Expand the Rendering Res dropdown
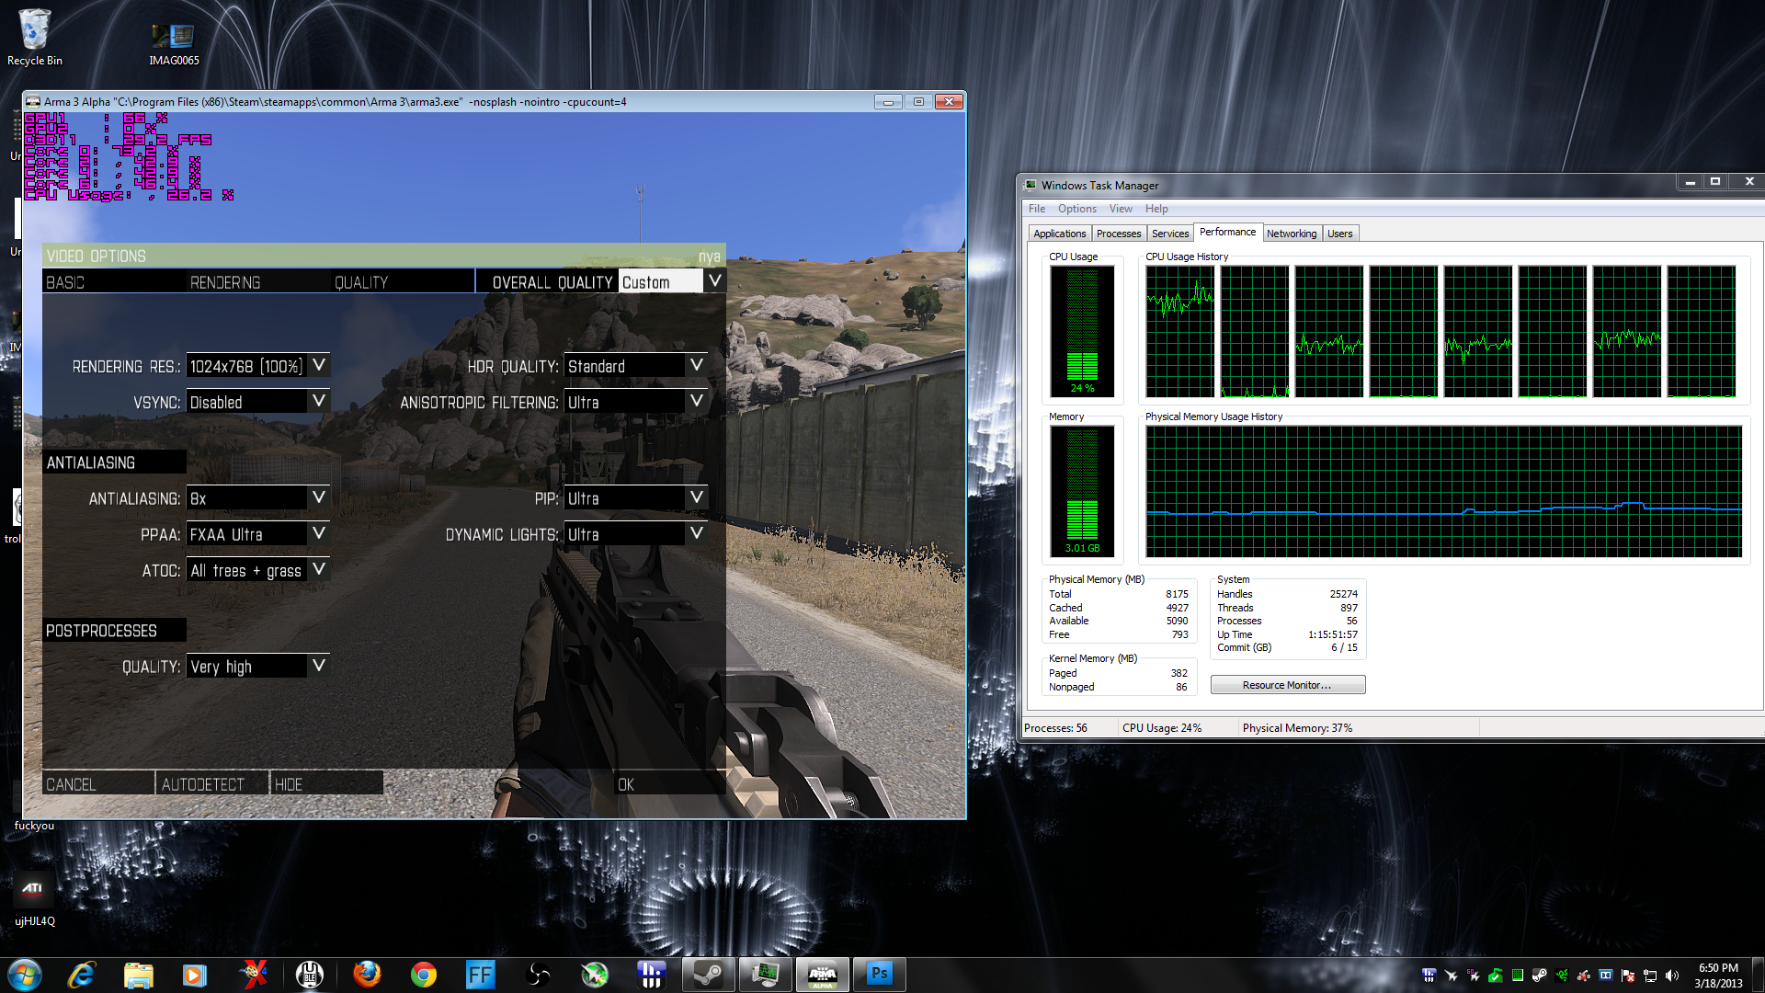This screenshot has height=993, width=1765. (x=319, y=366)
